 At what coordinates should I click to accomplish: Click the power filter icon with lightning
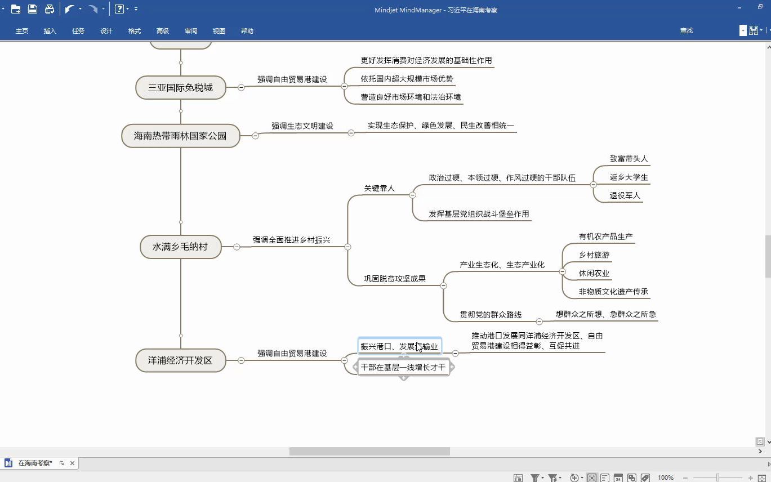pyautogui.click(x=552, y=478)
